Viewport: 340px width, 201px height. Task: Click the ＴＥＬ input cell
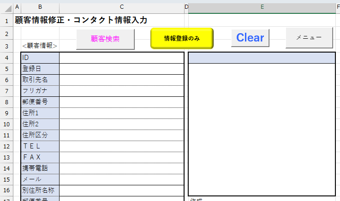coord(121,146)
